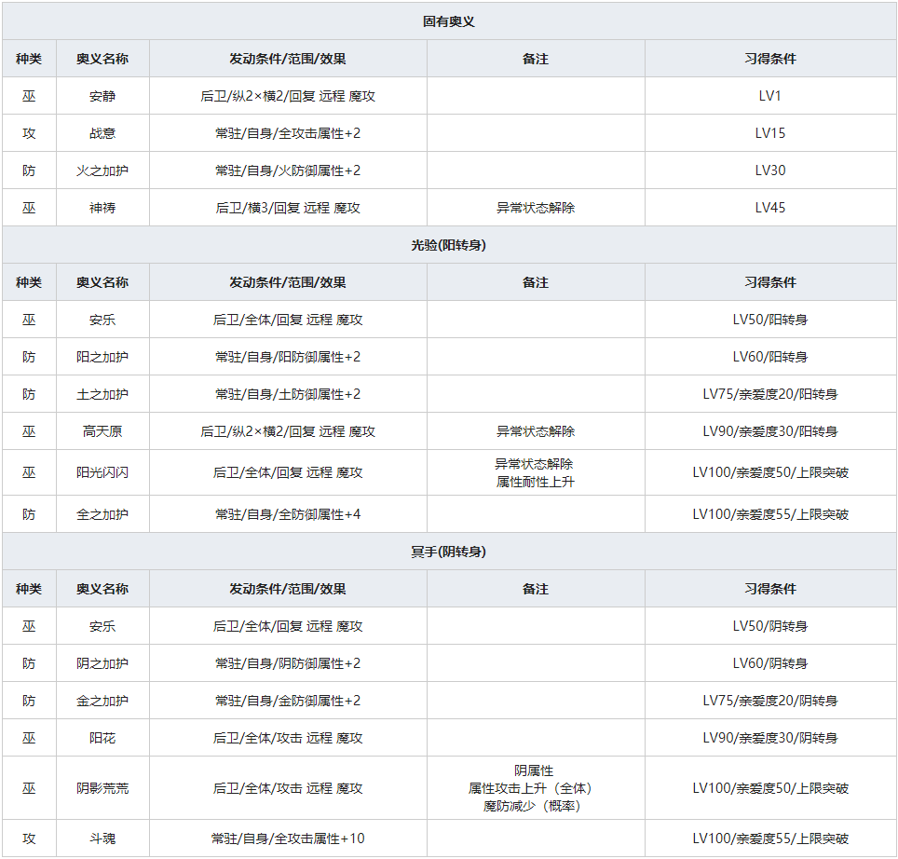This screenshot has height=859, width=898.
Task: Select the requirement "LV50/阳转身"
Action: pyautogui.click(x=770, y=320)
